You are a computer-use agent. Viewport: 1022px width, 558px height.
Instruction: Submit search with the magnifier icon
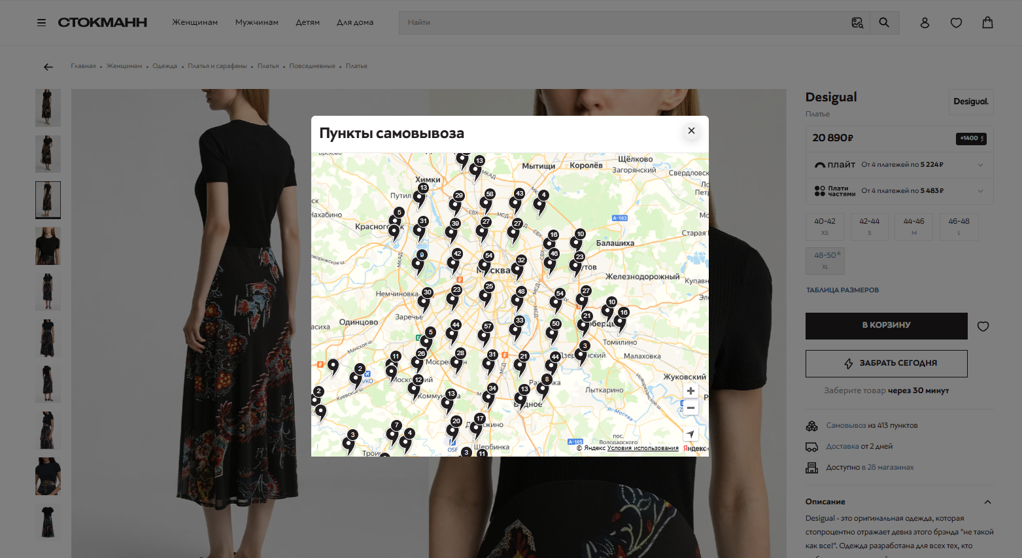(884, 23)
